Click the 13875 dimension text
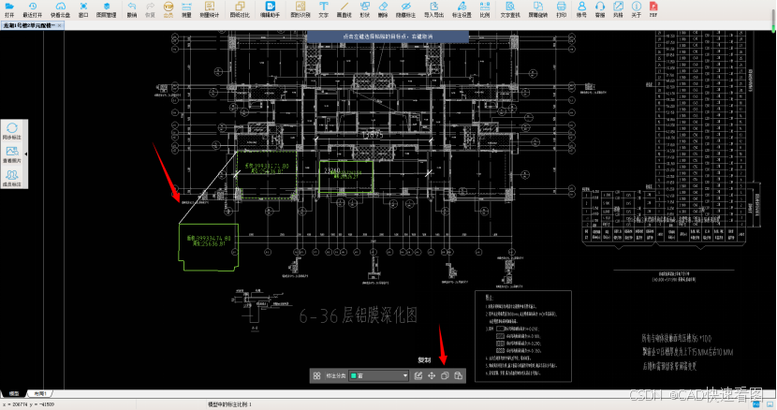 click(373, 135)
